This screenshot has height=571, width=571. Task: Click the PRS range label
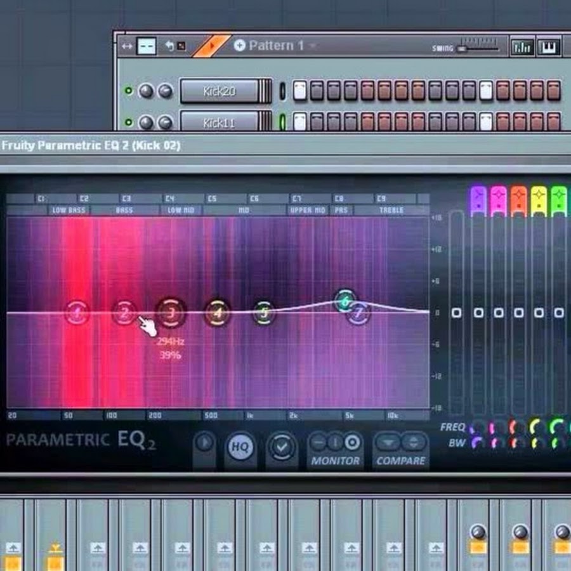click(x=341, y=210)
